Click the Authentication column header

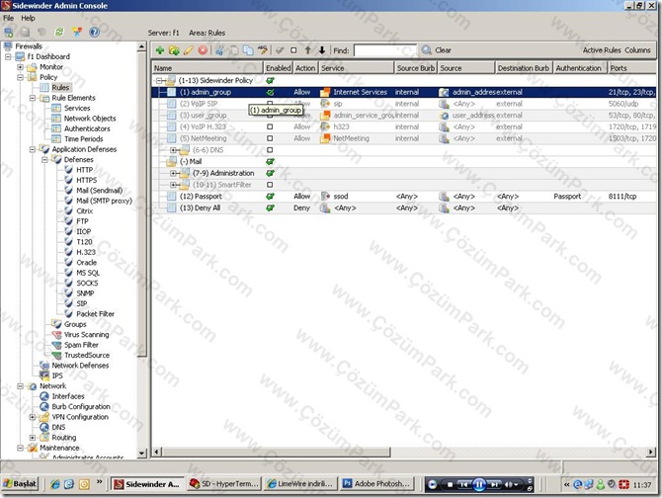click(580, 68)
